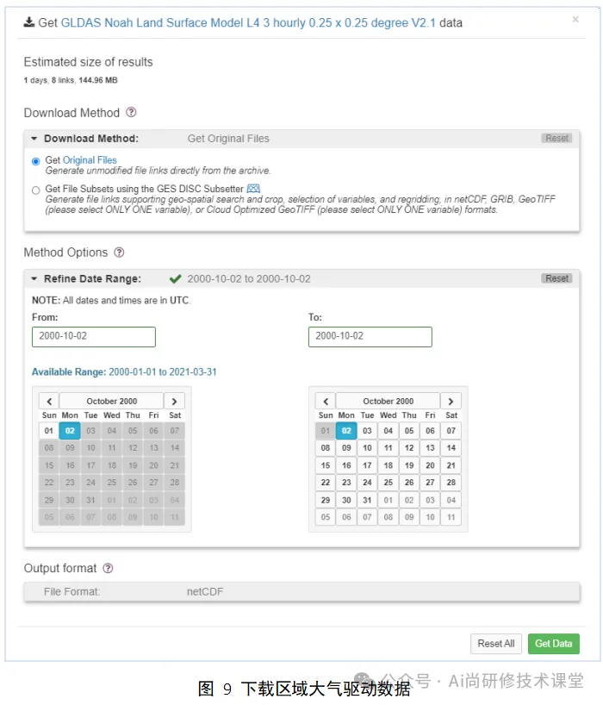Open the Output format help icon

click(108, 568)
